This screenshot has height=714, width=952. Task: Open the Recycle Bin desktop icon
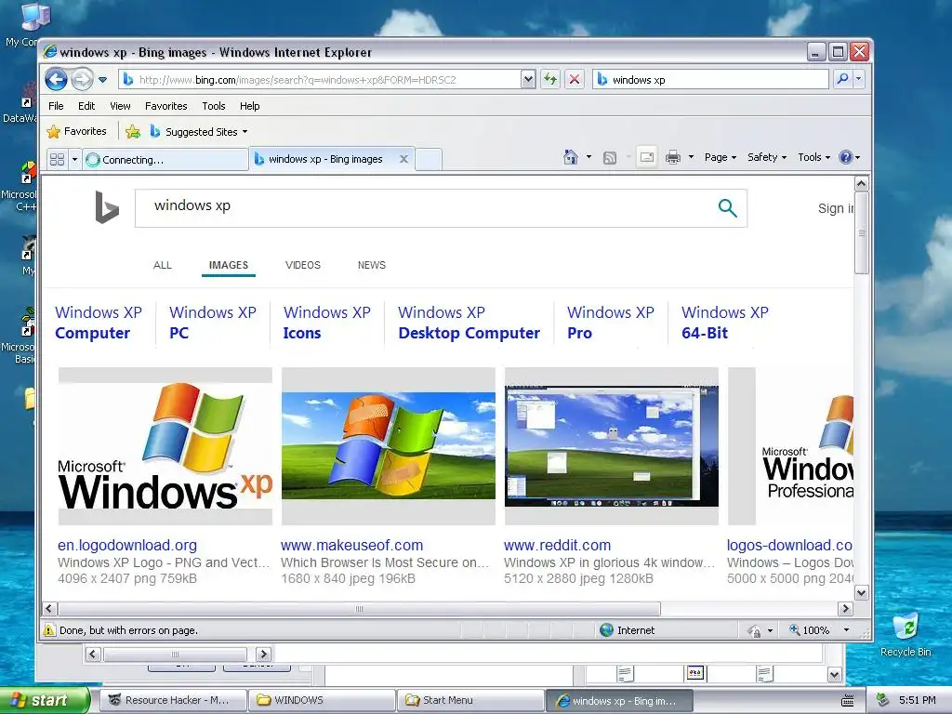coord(906,634)
